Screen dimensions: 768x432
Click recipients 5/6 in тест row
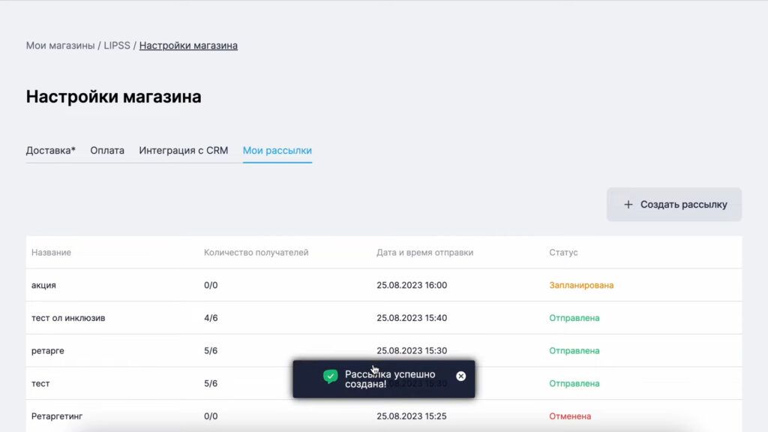coord(211,383)
